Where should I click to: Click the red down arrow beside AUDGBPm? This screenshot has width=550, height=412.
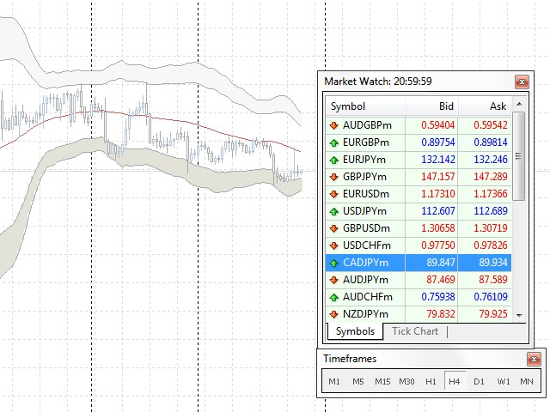pyautogui.click(x=333, y=125)
